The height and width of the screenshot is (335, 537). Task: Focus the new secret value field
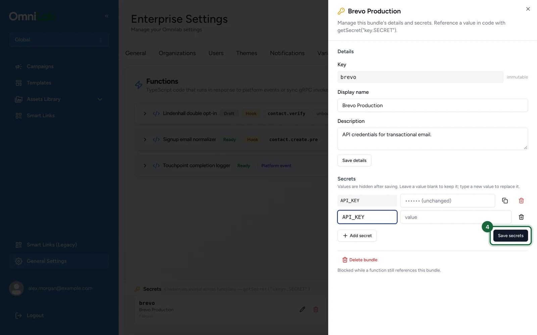(x=456, y=217)
